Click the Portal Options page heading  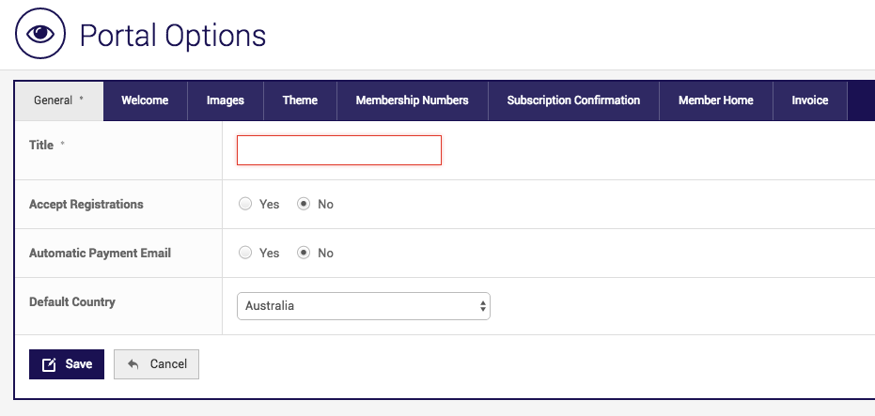click(173, 36)
